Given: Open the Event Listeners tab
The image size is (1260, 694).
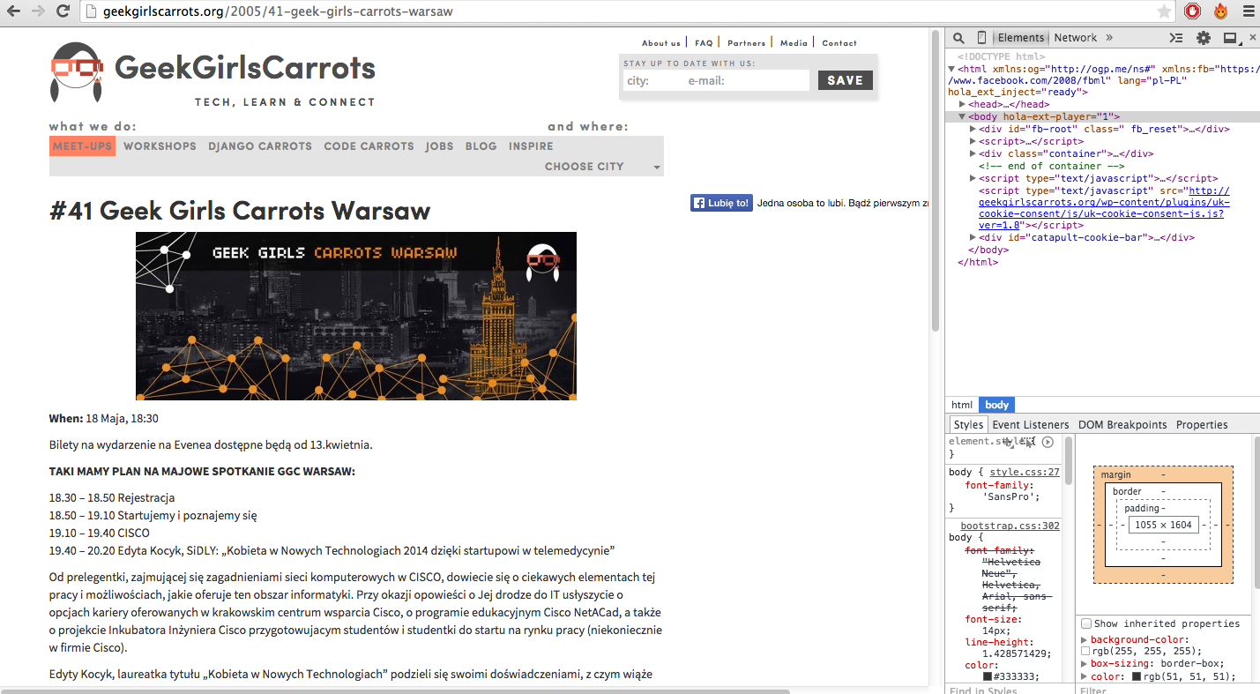Looking at the screenshot, I should [1031, 424].
